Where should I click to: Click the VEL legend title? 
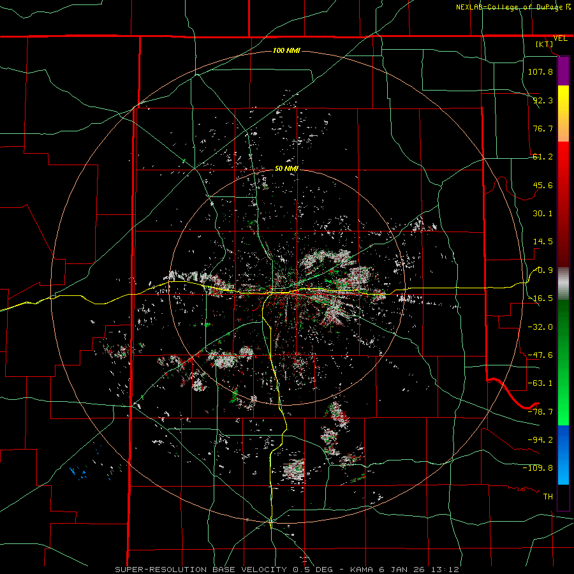pos(560,38)
